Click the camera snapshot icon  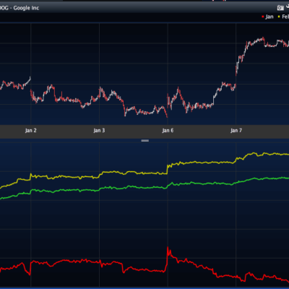click(x=280, y=8)
